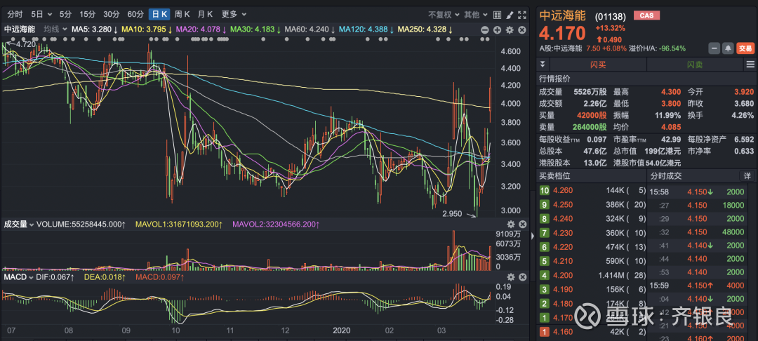The width and height of the screenshot is (758, 341).
Task: Click the 换手 4.26% value
Action: click(743, 115)
